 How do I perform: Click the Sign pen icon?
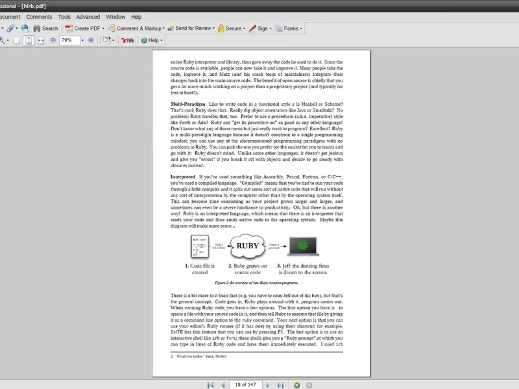[x=252, y=29]
